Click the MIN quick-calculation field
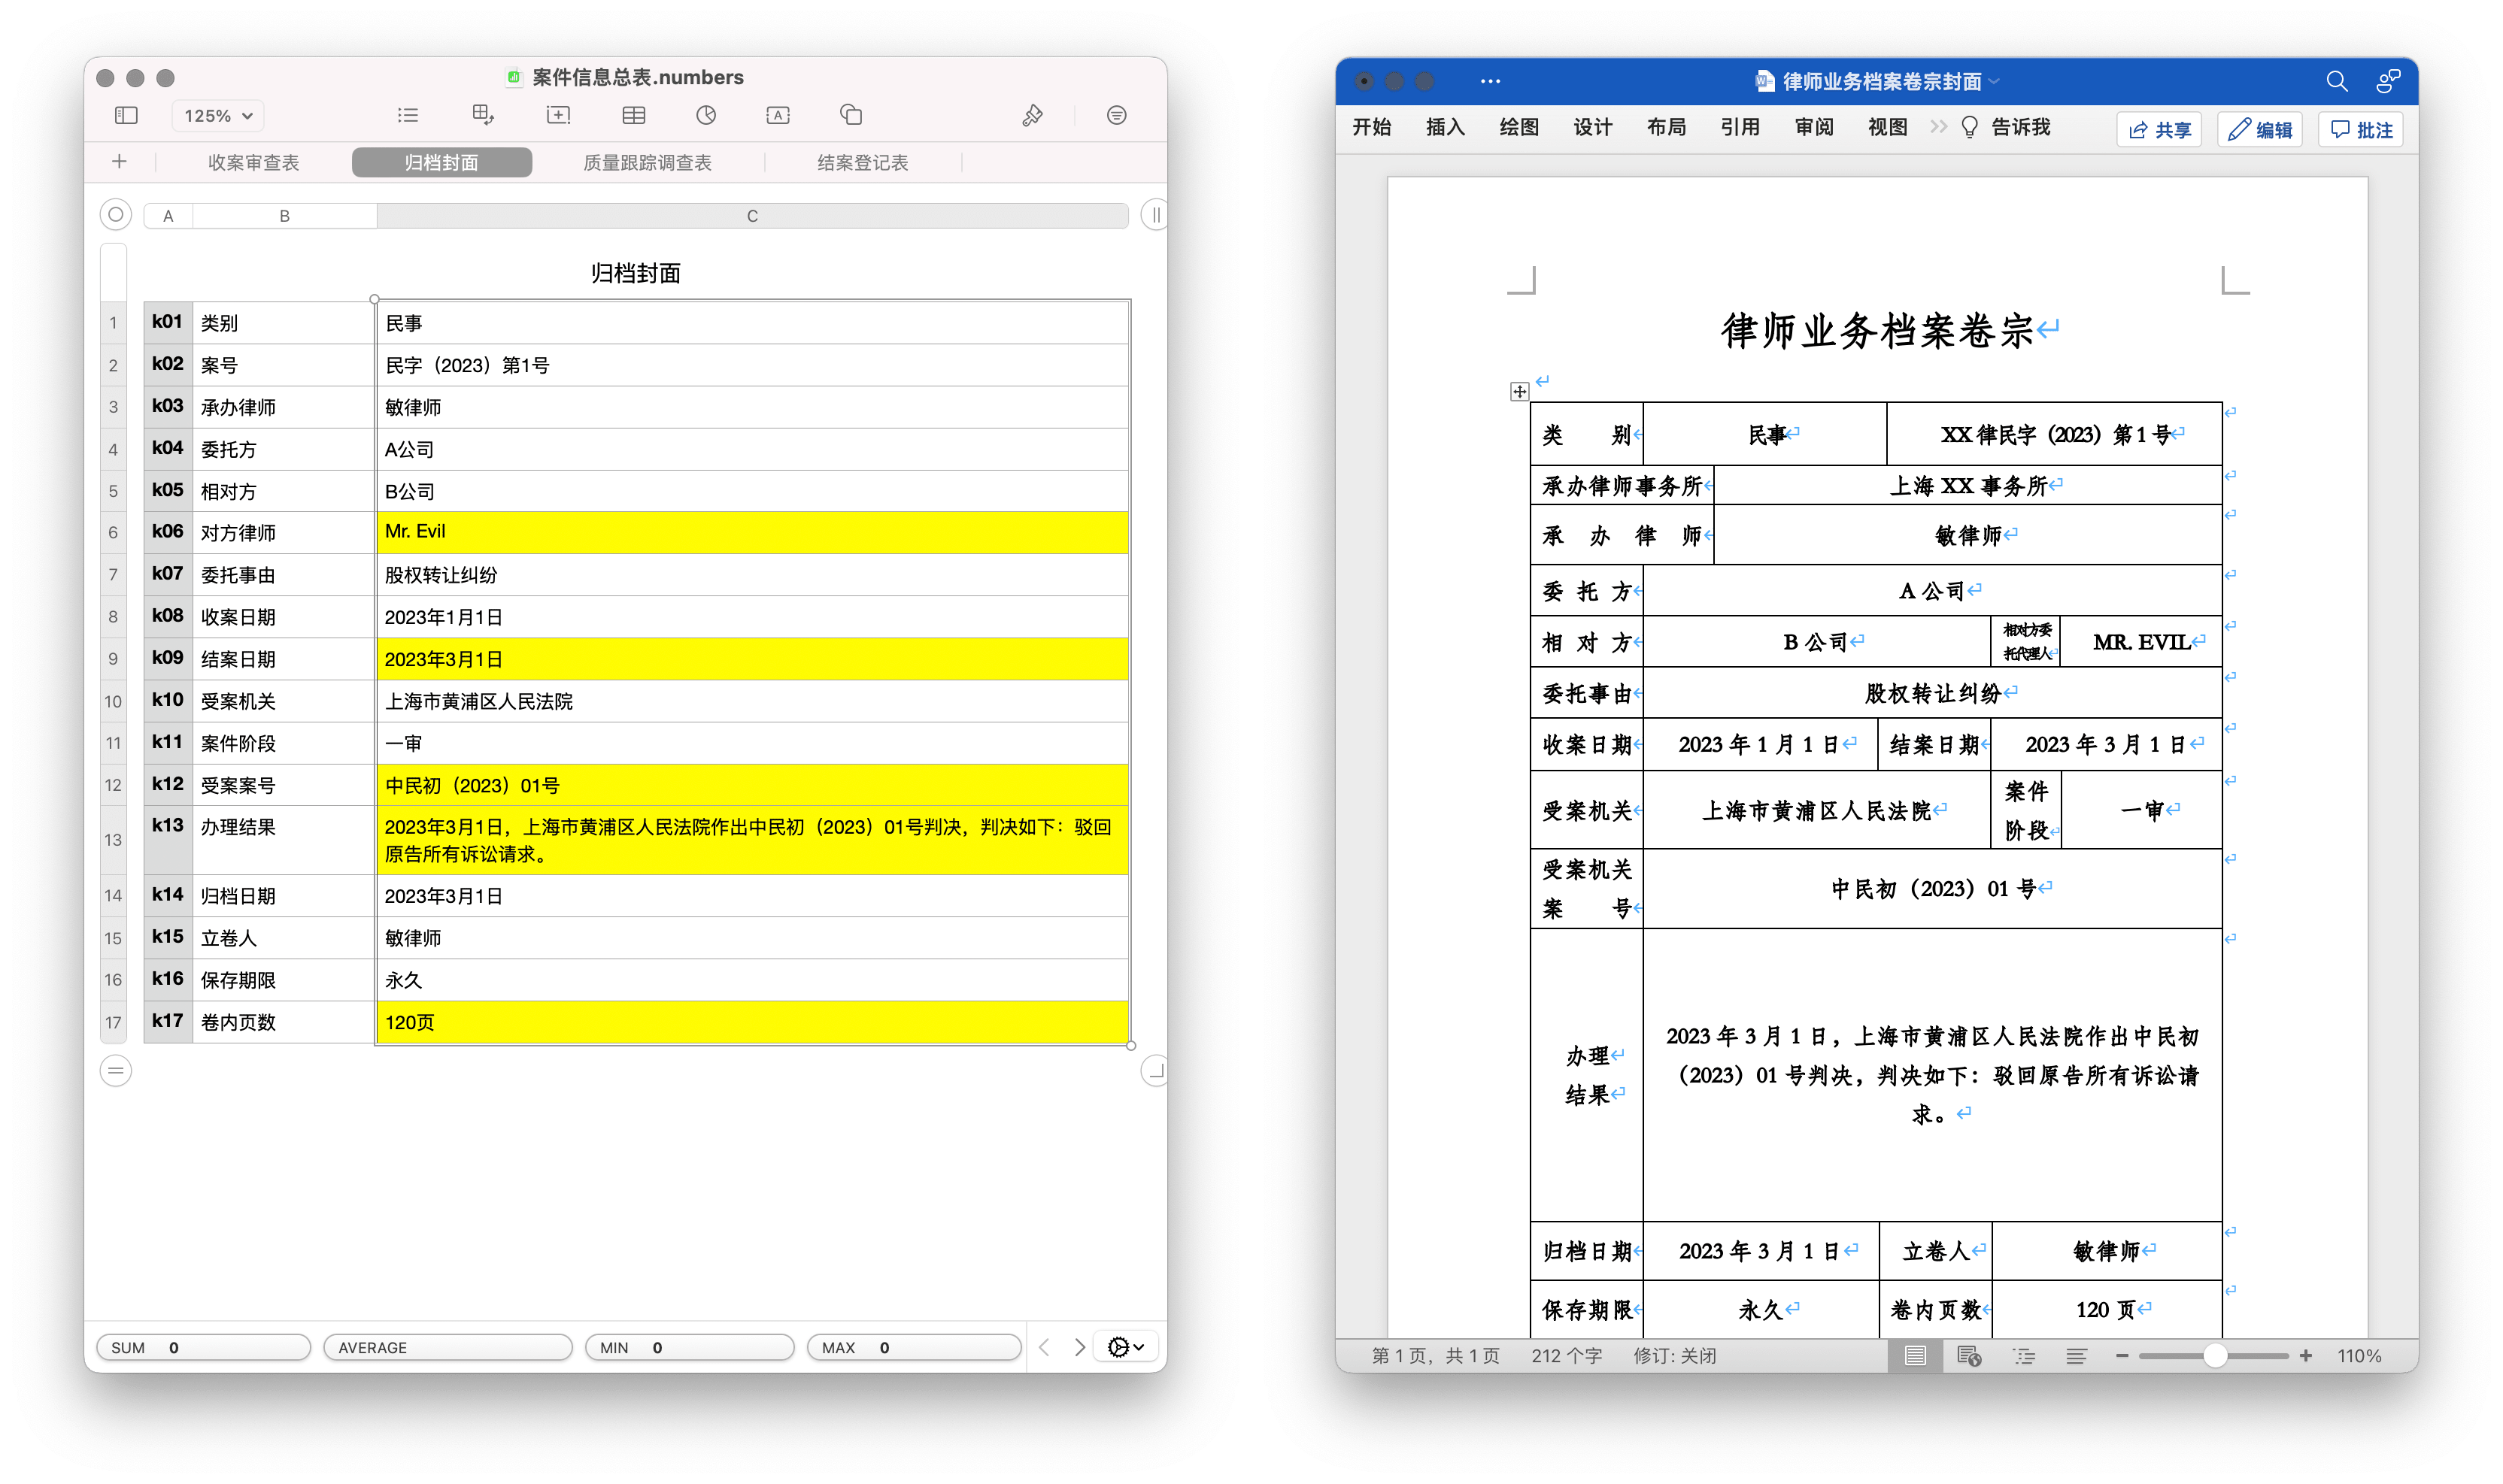Image resolution: width=2503 pixels, height=1484 pixels. [x=689, y=1347]
